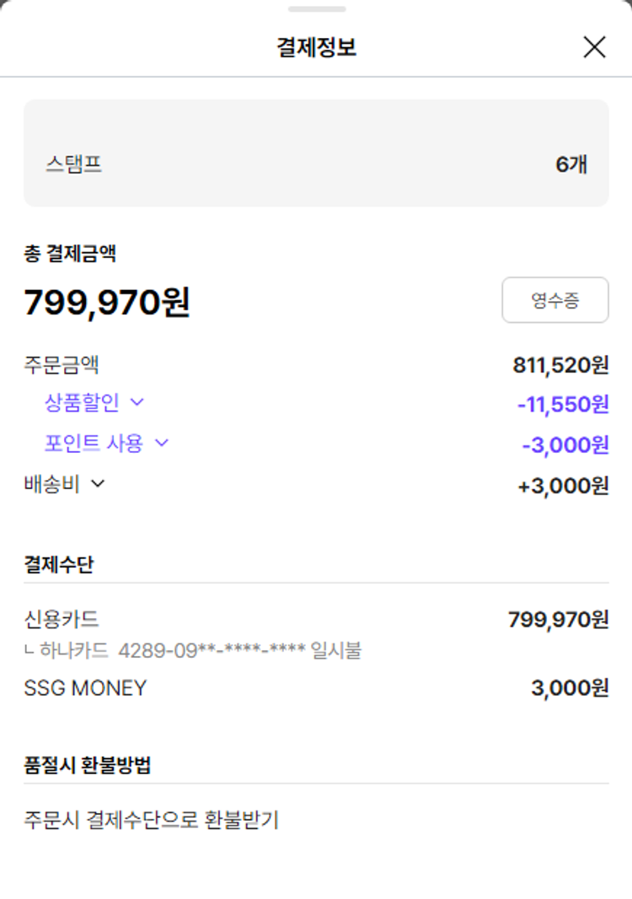The height and width of the screenshot is (899, 632).
Task: Click the chevron next to 상품할인
Action: (137, 402)
